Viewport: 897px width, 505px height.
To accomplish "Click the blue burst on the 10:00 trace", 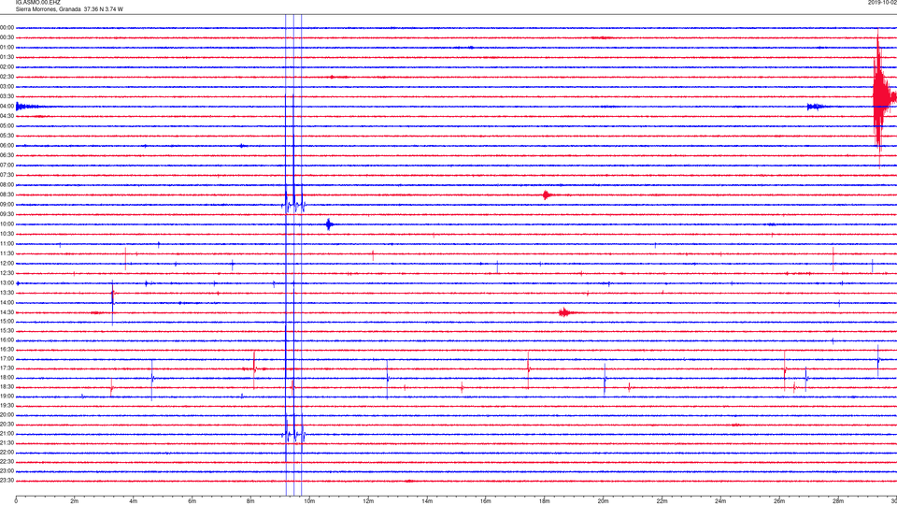I will 329,224.
